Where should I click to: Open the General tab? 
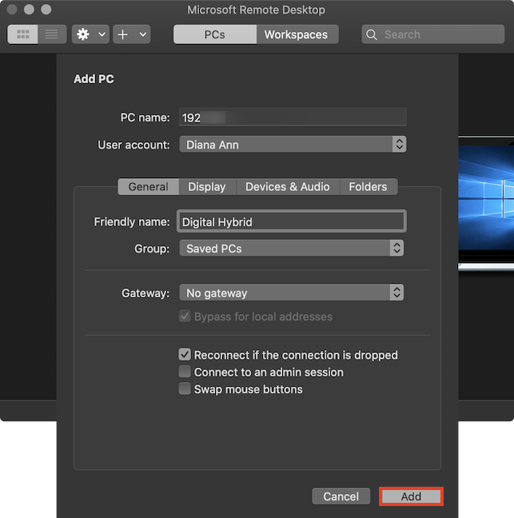(x=149, y=186)
